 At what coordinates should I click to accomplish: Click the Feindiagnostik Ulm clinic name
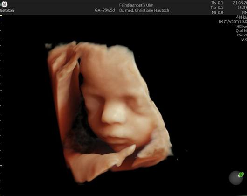pos(136,5)
